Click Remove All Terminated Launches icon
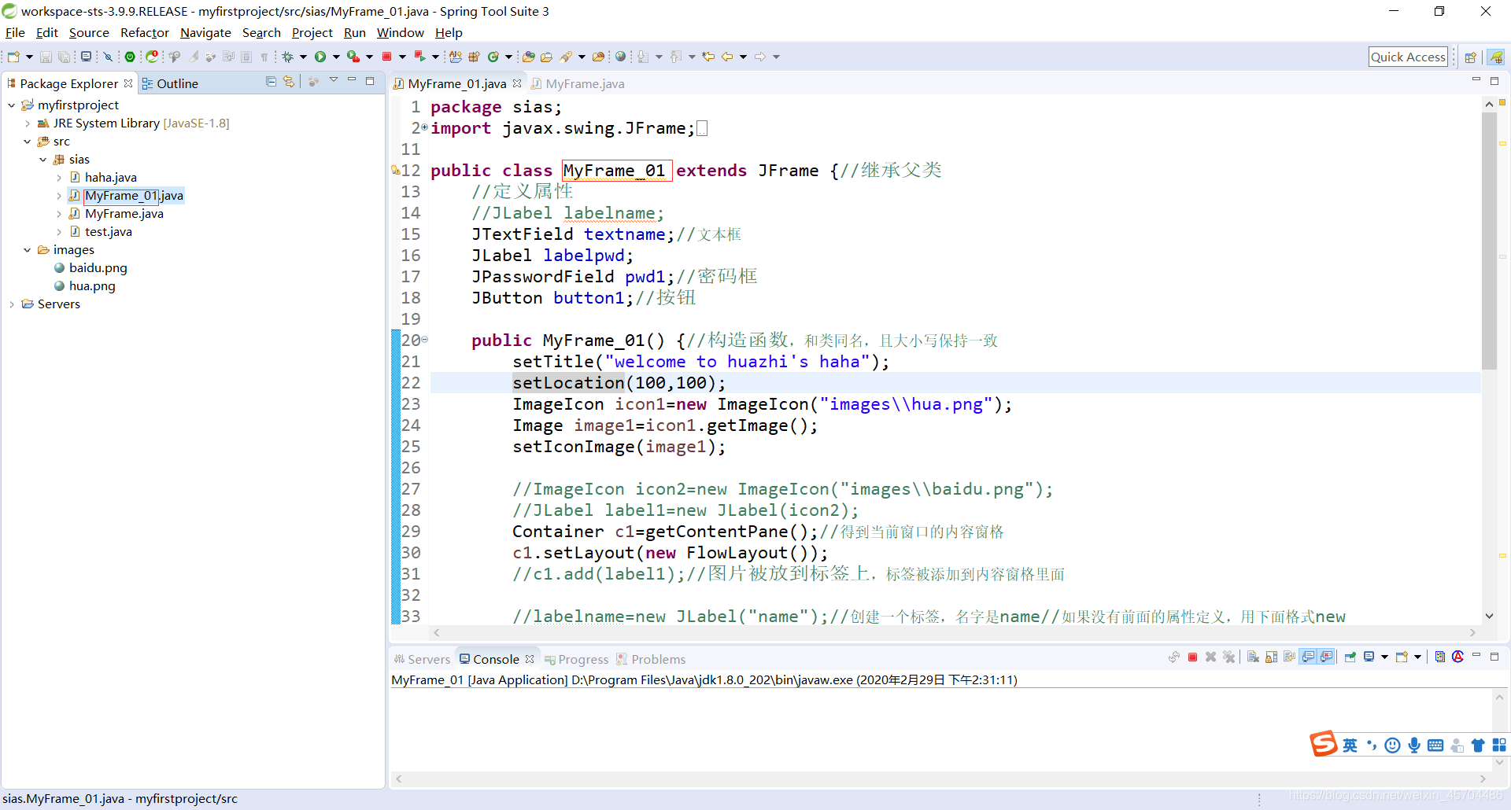The image size is (1511, 810). click(1228, 657)
